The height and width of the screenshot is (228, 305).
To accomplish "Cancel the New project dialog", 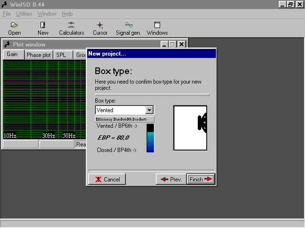I will [107, 179].
